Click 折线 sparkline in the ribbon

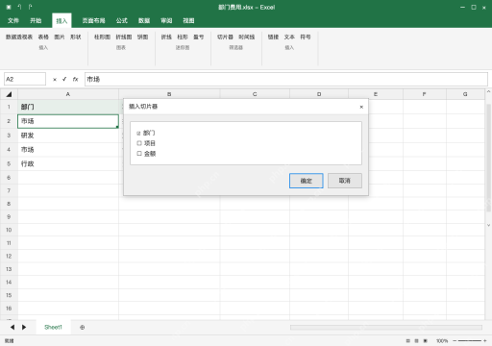(x=166, y=37)
